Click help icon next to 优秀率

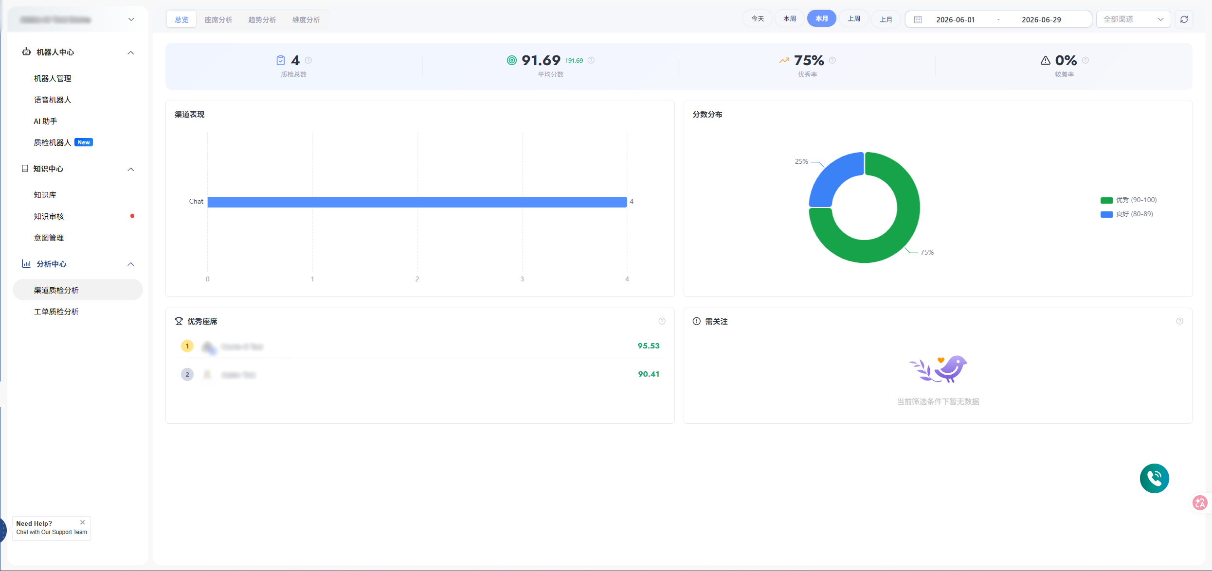[x=832, y=60]
